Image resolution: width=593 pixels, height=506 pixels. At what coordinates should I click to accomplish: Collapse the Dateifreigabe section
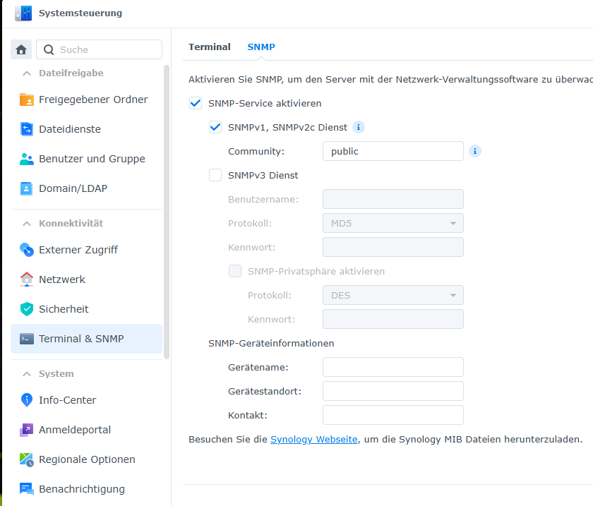(x=27, y=73)
